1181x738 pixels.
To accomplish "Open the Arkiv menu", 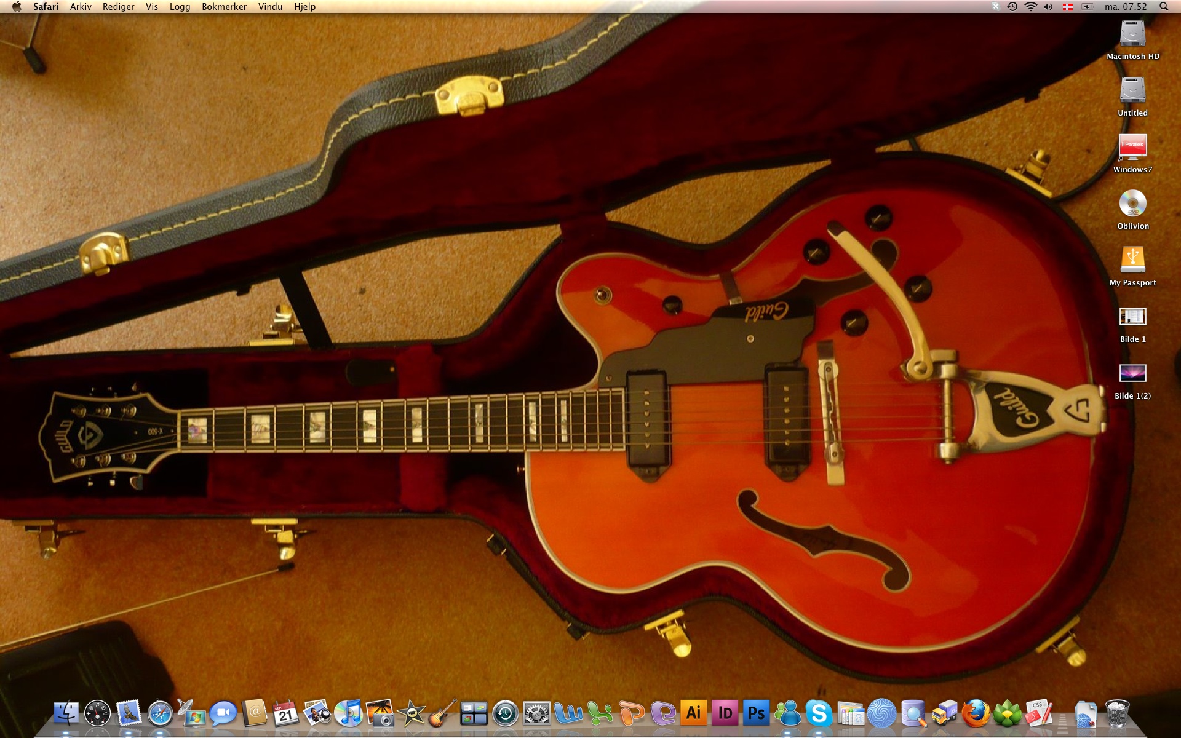I will (81, 7).
